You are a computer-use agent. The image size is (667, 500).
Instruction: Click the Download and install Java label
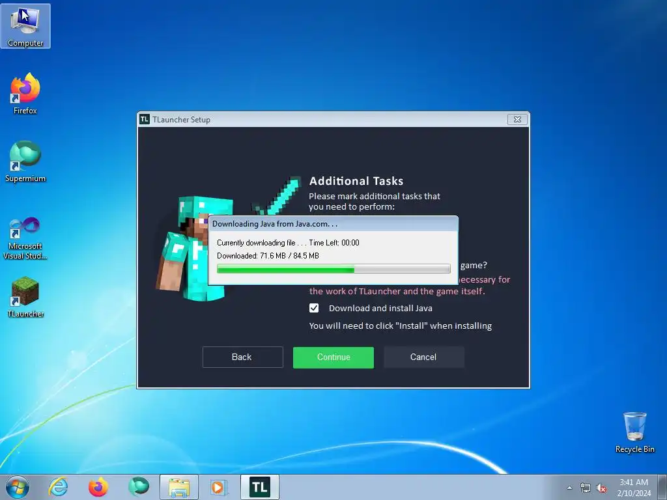click(380, 308)
